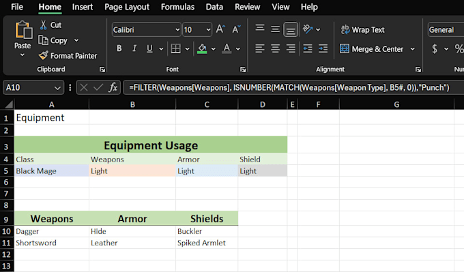Viewport: 464px width, 272px height.
Task: Open the font size 10 dropdown
Action: click(x=208, y=30)
